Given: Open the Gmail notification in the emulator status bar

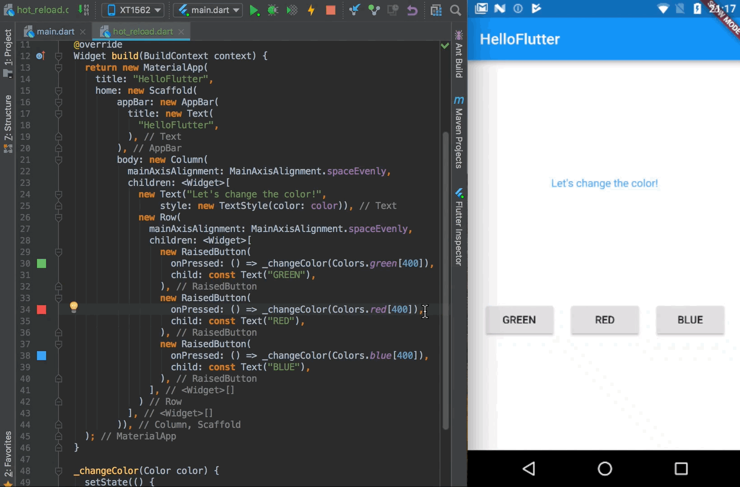Looking at the screenshot, I should coord(481,8).
